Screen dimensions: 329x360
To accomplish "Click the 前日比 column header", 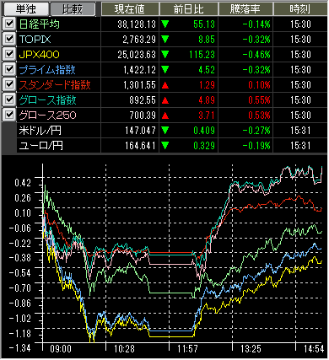I will [x=189, y=9].
